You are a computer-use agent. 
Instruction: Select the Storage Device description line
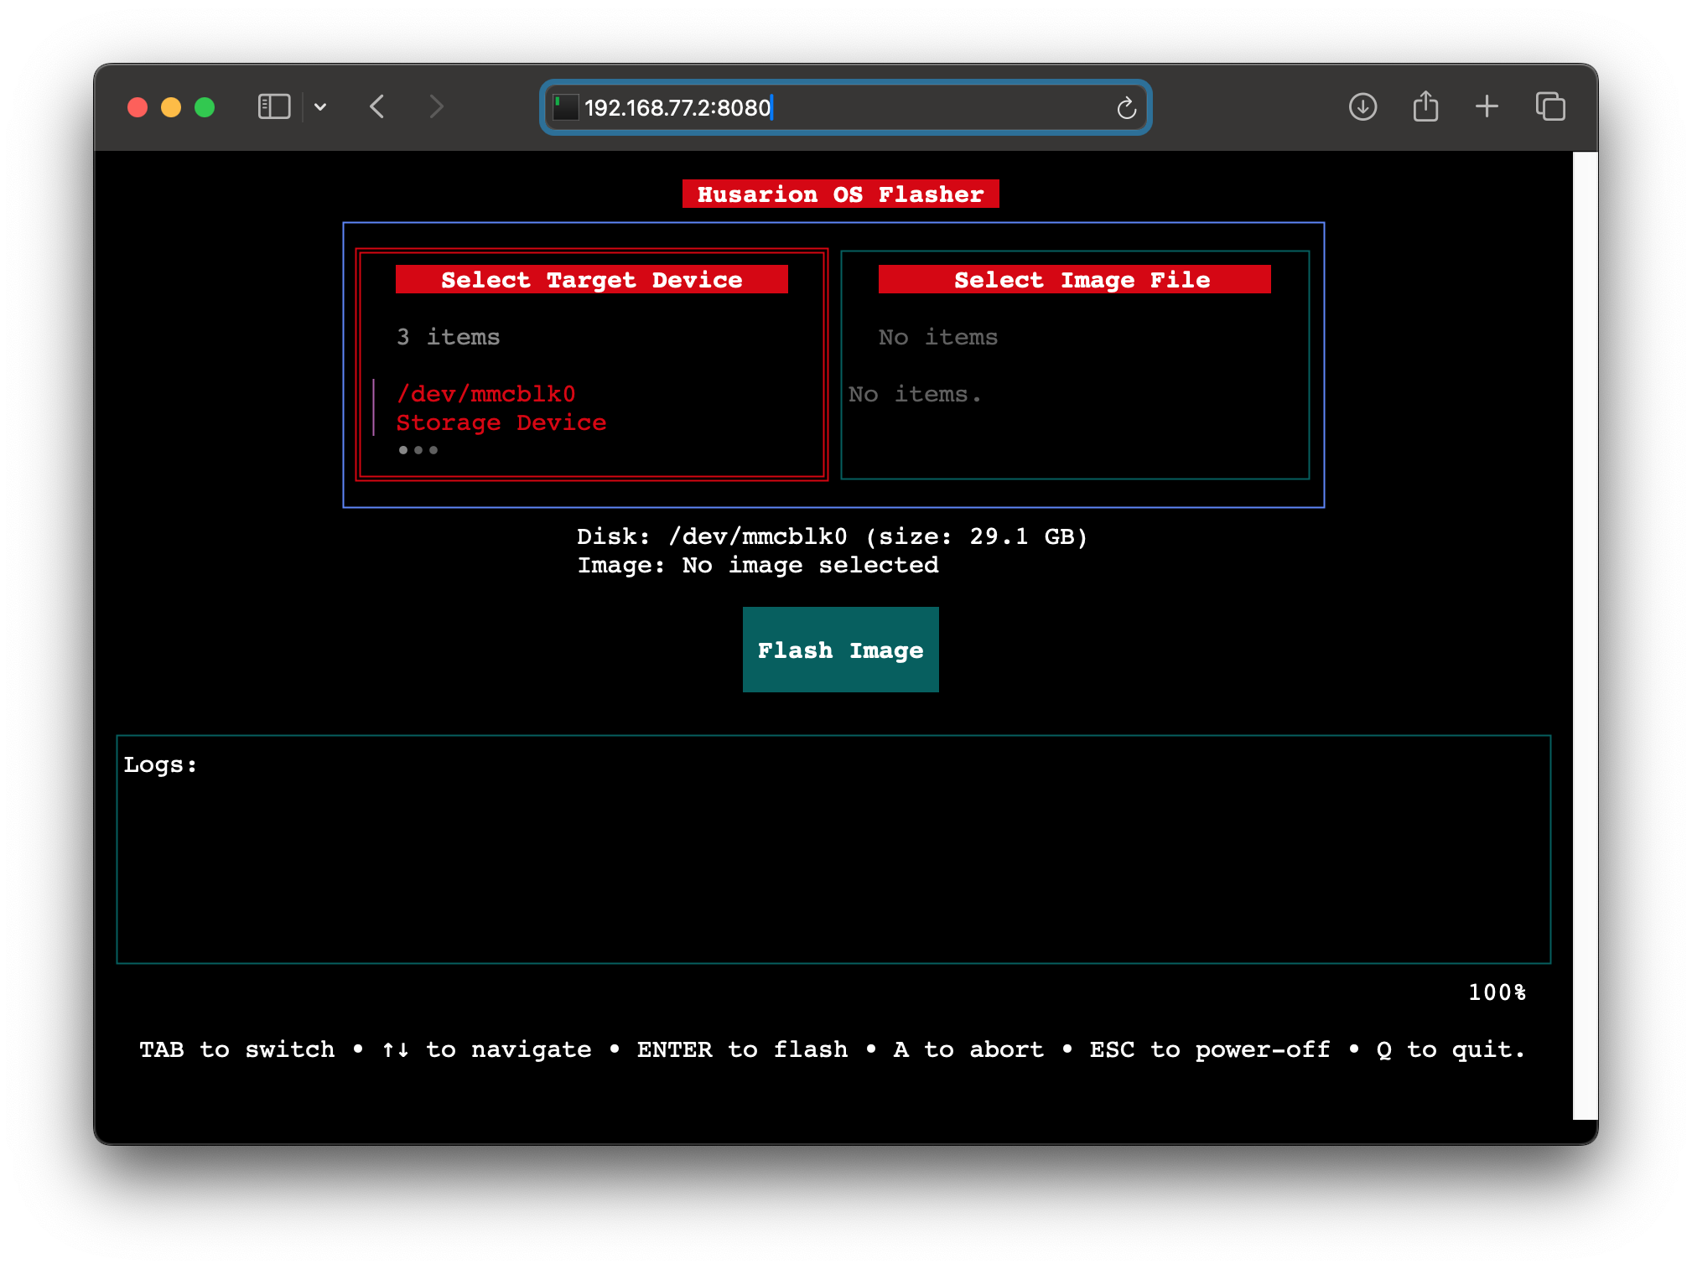coord(501,422)
